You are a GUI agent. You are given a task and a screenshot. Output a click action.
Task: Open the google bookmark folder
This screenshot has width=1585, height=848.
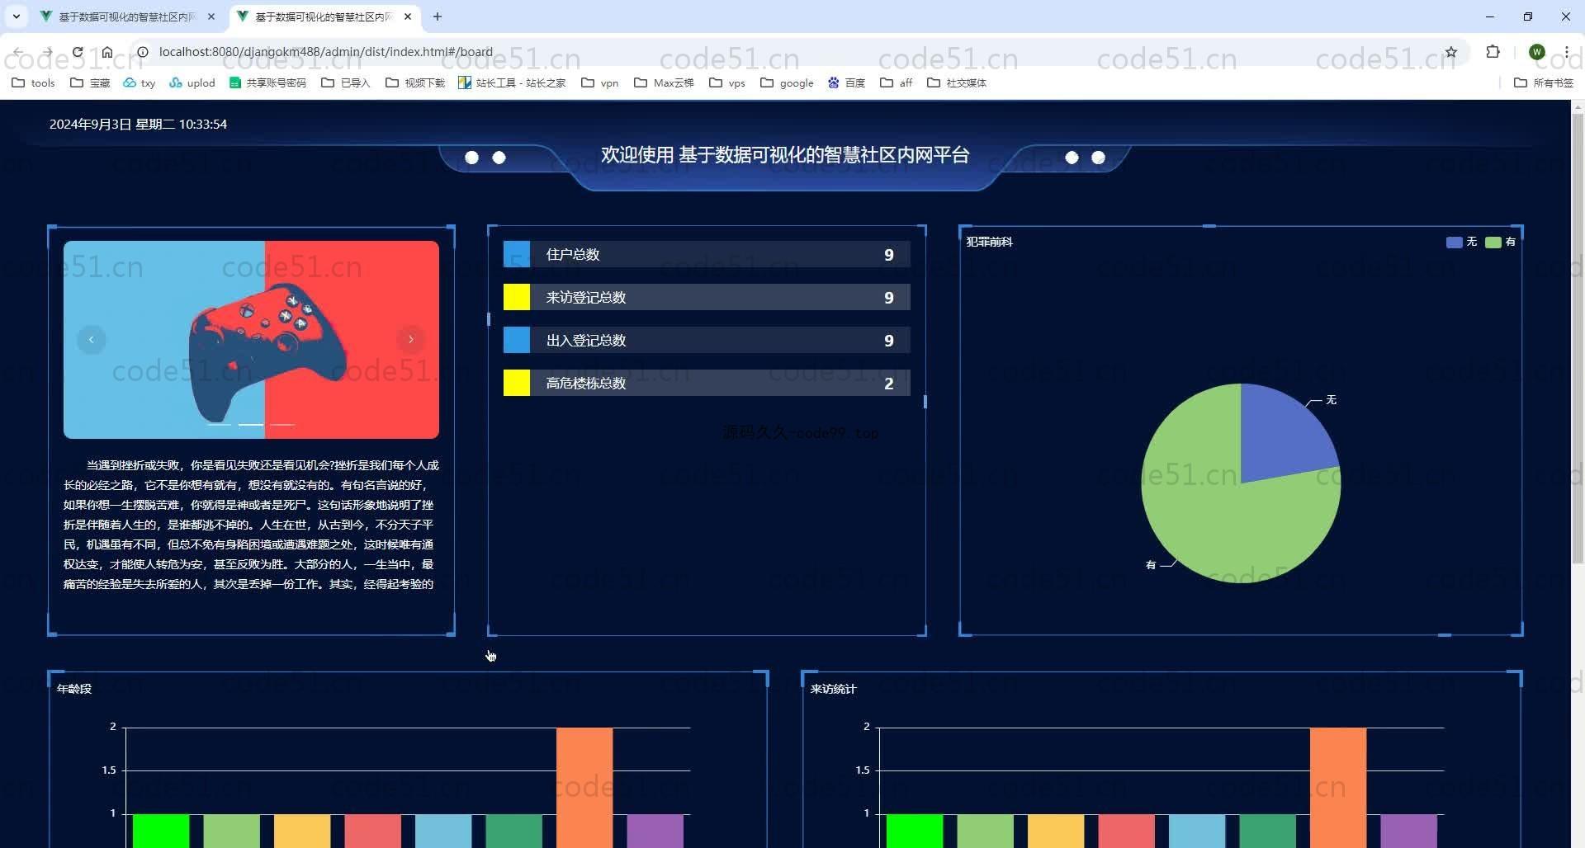tap(787, 82)
